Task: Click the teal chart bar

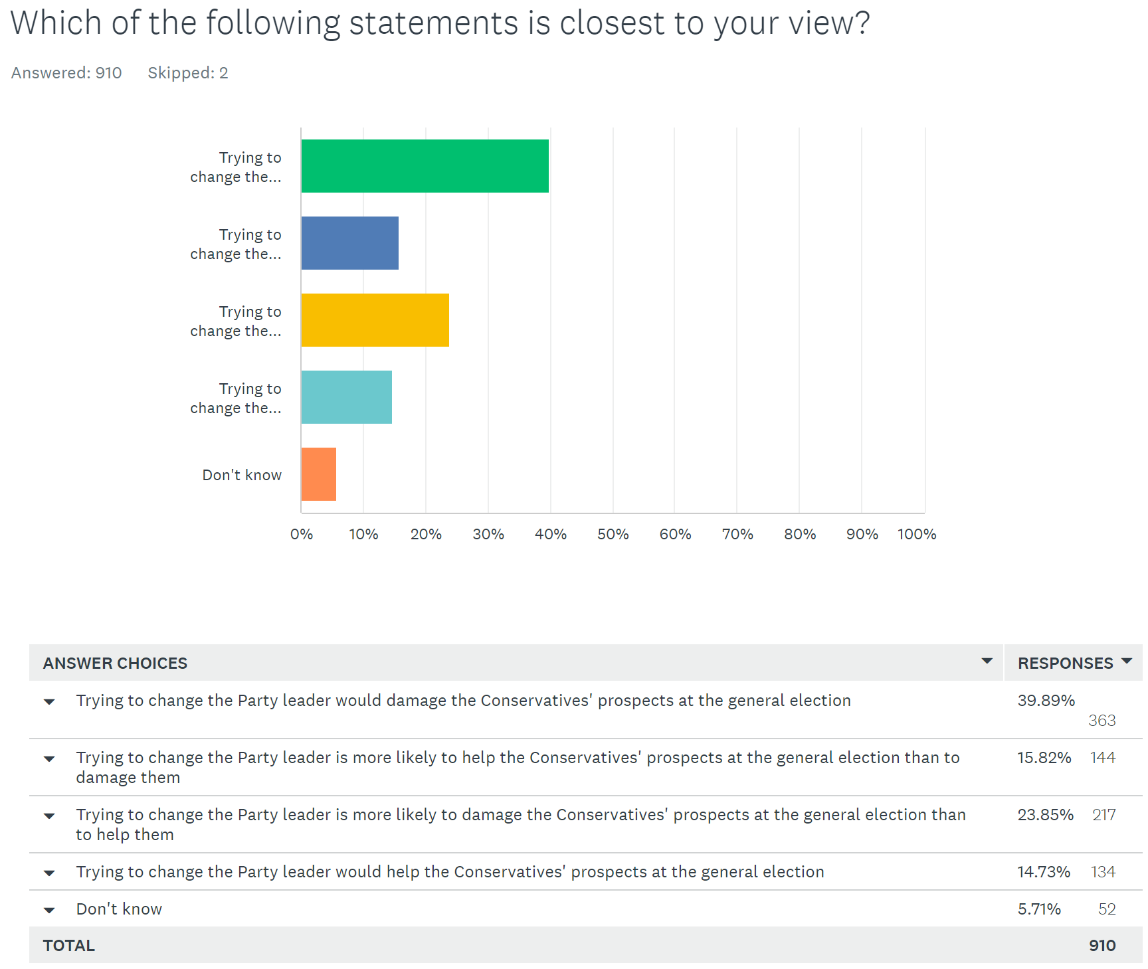Action: pos(346,397)
